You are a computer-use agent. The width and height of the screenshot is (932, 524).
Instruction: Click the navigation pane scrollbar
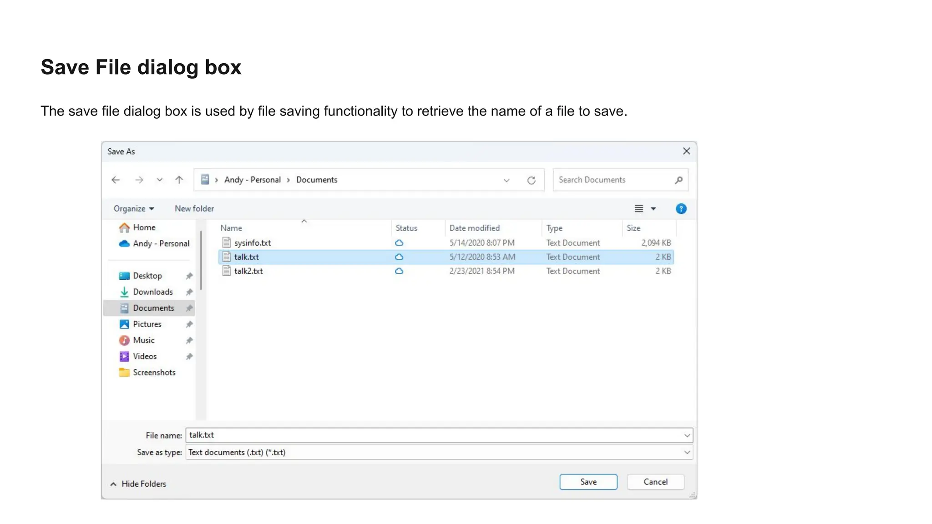click(x=201, y=260)
